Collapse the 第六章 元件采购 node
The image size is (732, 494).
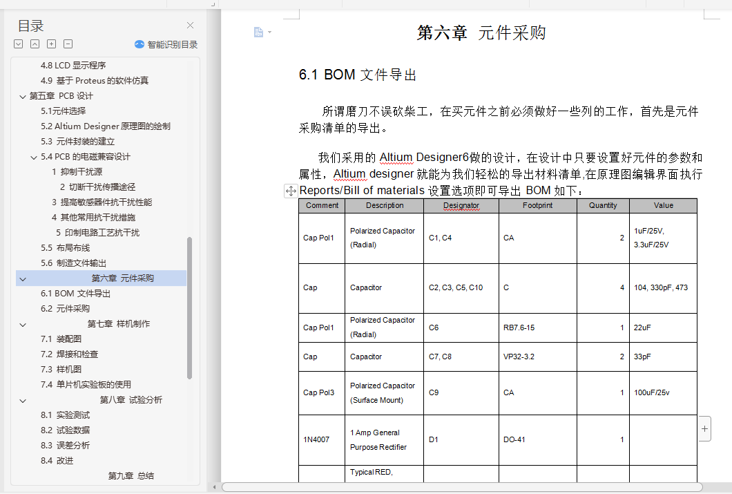click(x=23, y=279)
